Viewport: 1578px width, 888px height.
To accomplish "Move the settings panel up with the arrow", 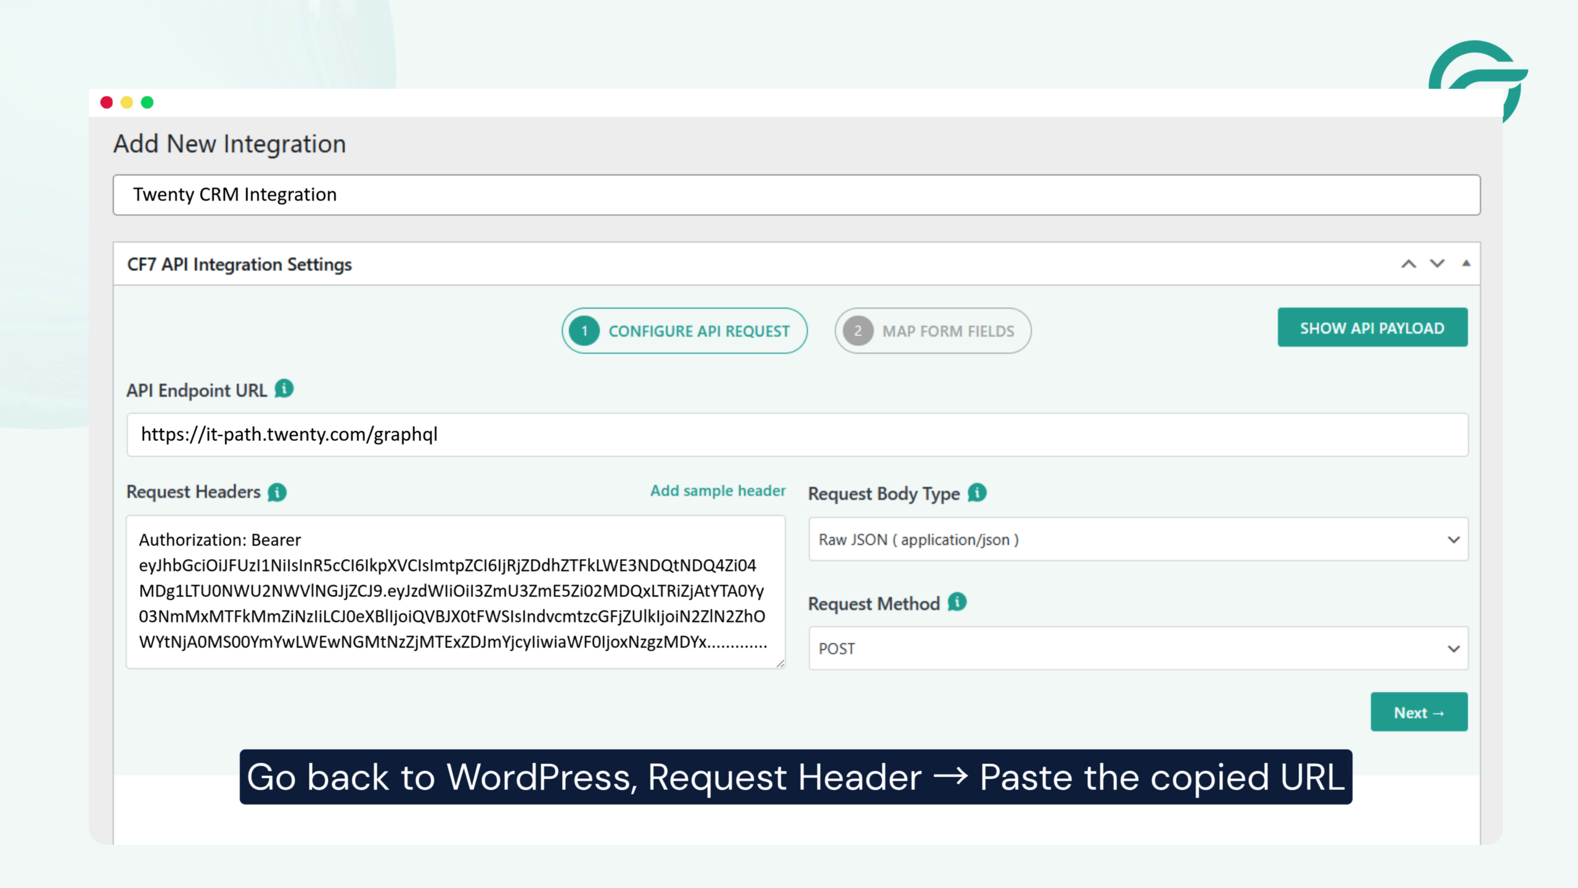I will [x=1408, y=264].
